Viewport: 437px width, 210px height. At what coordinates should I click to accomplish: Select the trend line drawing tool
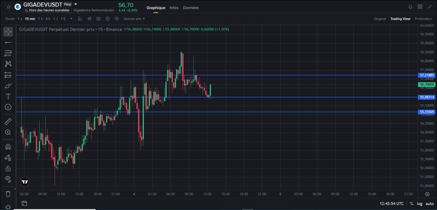8,42
